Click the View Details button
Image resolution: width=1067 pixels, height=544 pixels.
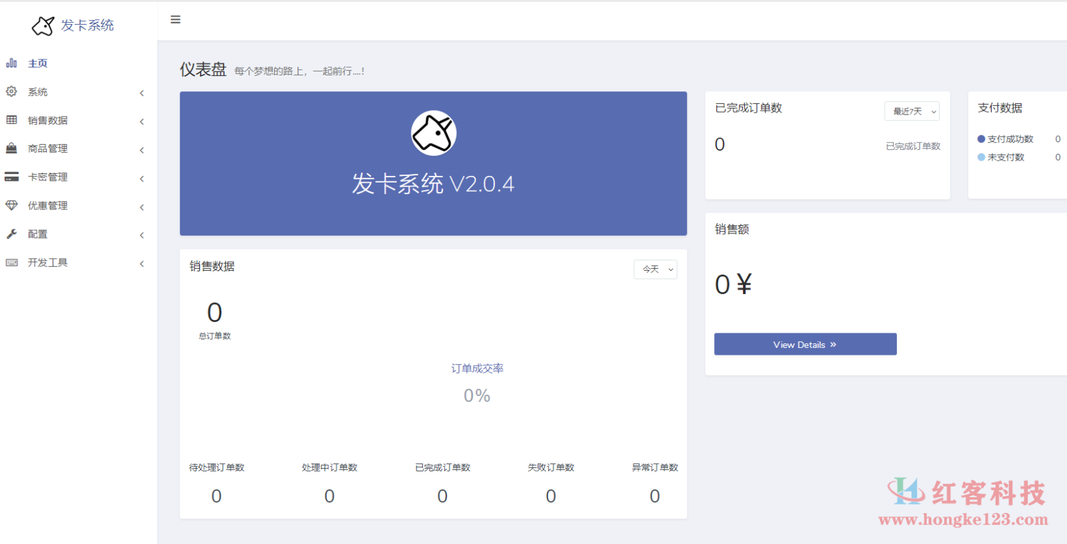click(805, 345)
